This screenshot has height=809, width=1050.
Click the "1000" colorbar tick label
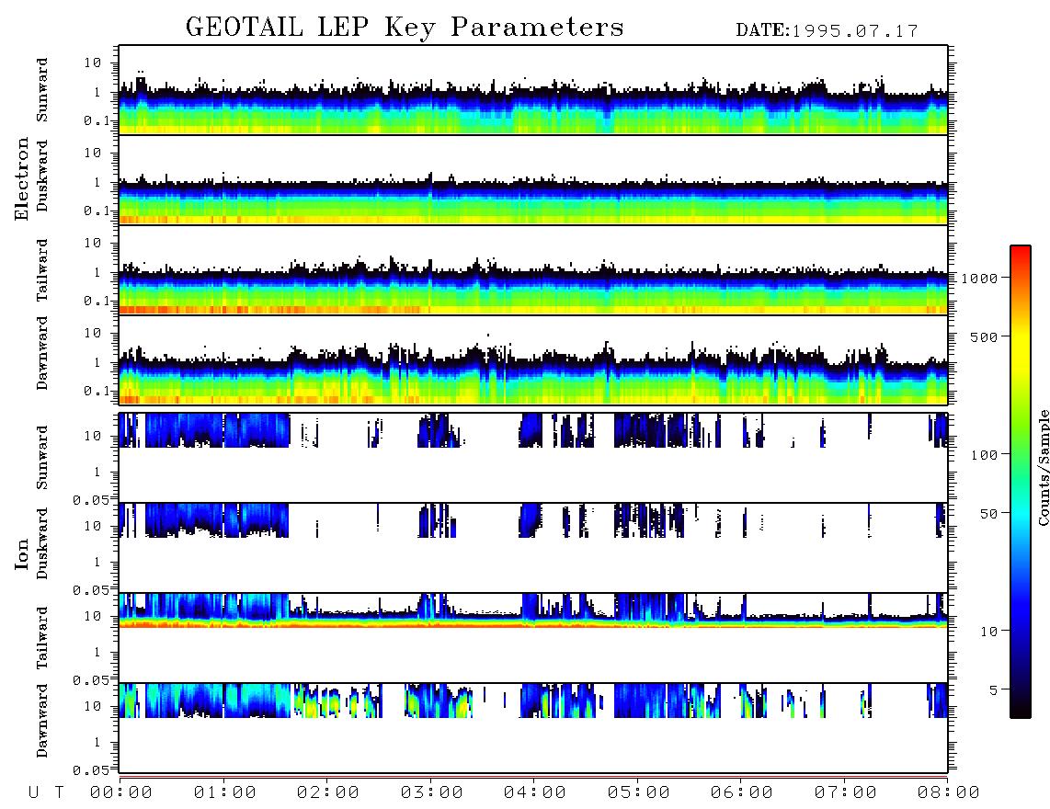click(979, 279)
